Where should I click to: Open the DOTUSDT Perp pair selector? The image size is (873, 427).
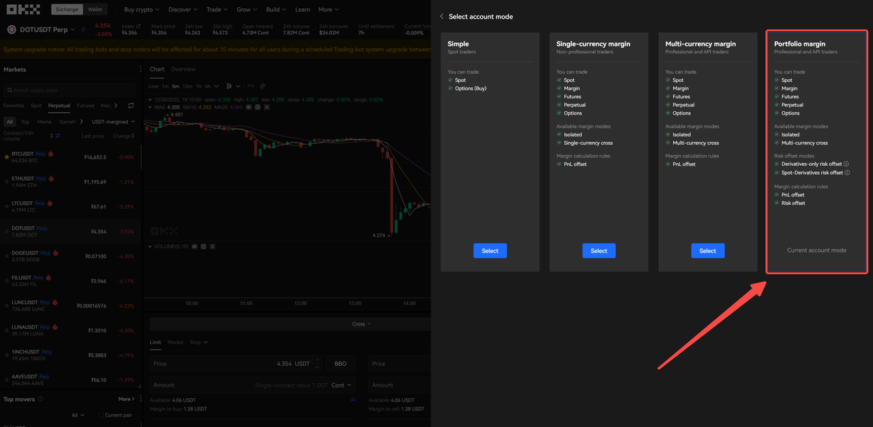[48, 30]
